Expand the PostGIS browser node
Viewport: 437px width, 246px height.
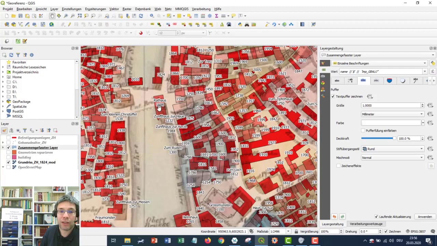point(3,111)
